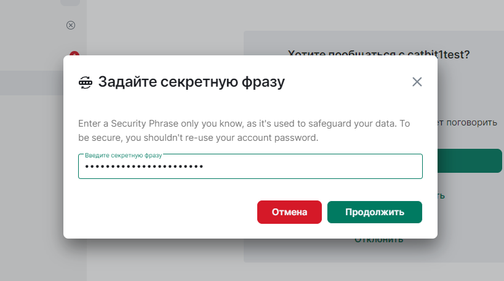Focus the security phrase input field
504x281 pixels.
click(250, 167)
